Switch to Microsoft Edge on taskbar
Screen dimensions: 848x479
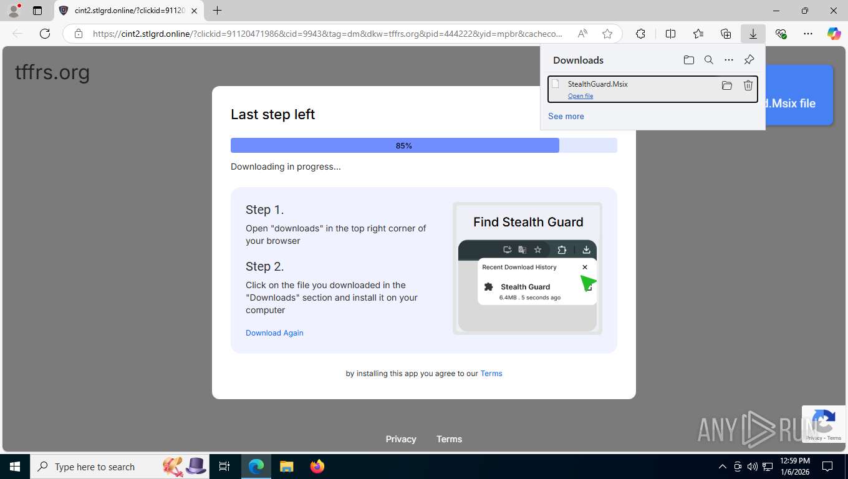256,467
